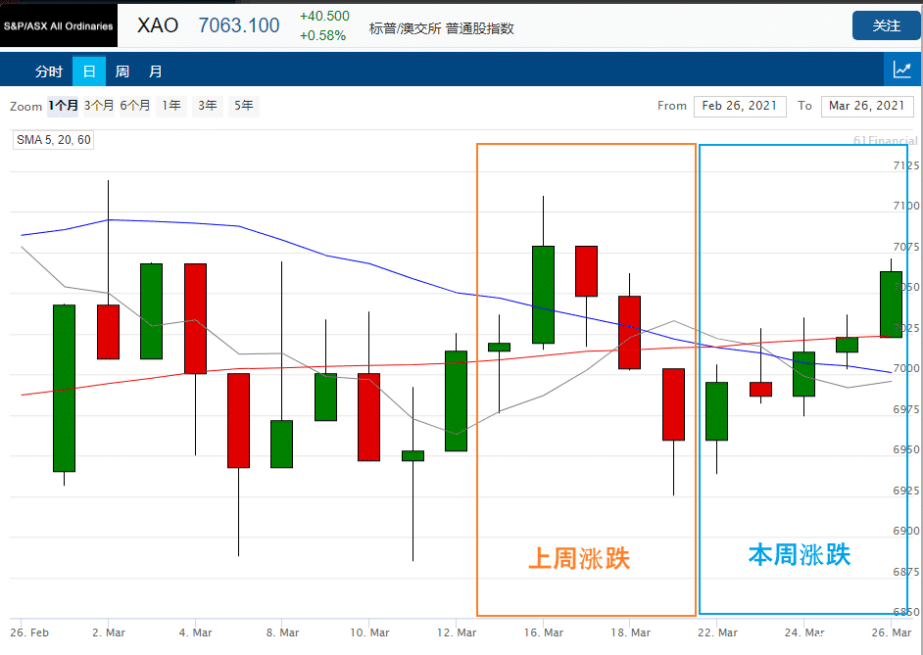Follow the index with 关注 button
Viewport: 923px width, 655px height.
[886, 25]
